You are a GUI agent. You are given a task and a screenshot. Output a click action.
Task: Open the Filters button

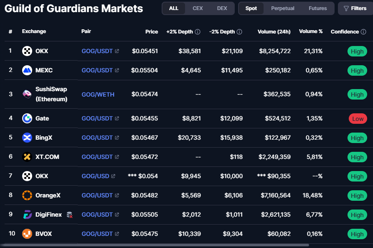pos(355,8)
